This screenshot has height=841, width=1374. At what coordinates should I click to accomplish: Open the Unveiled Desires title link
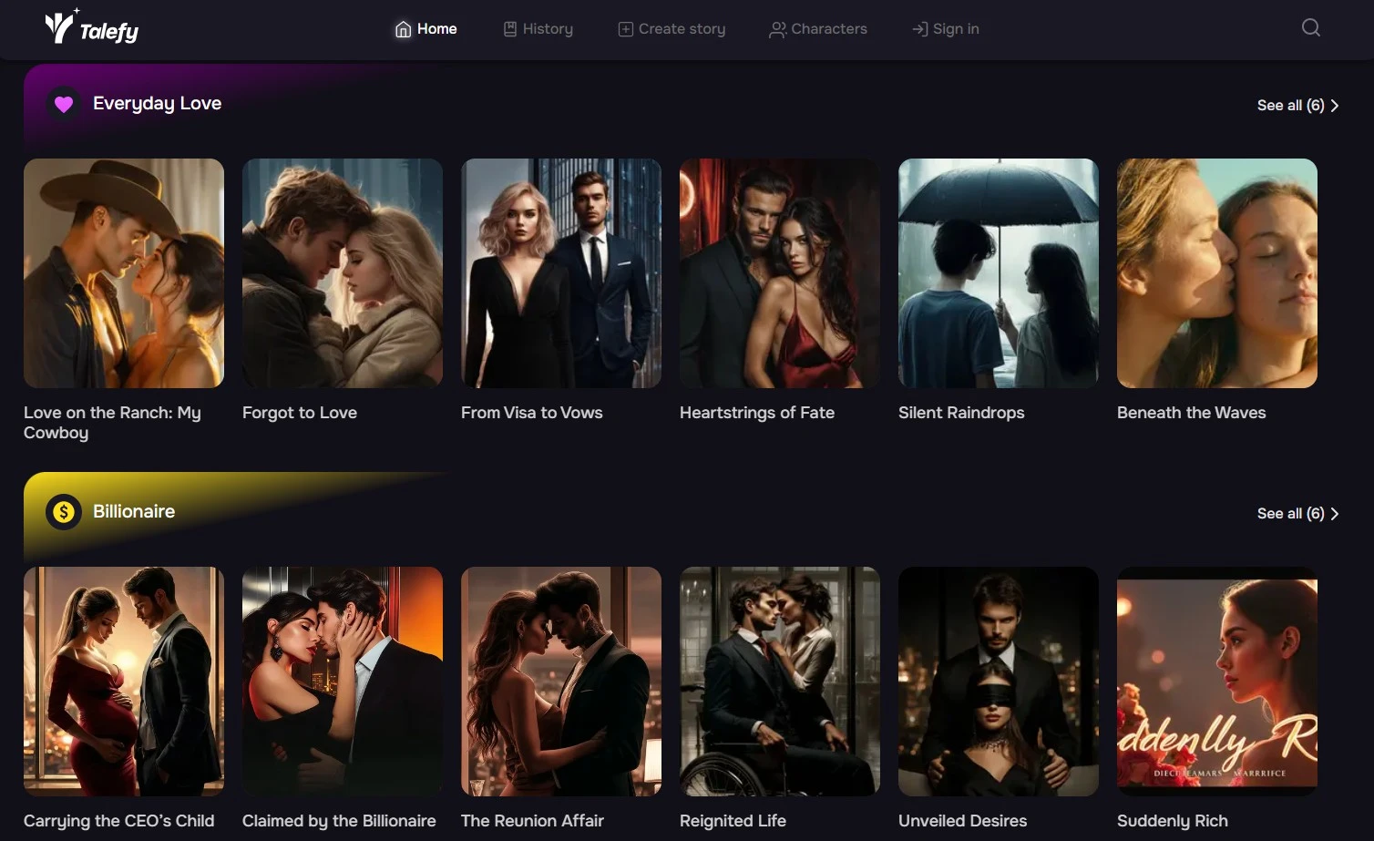962,821
